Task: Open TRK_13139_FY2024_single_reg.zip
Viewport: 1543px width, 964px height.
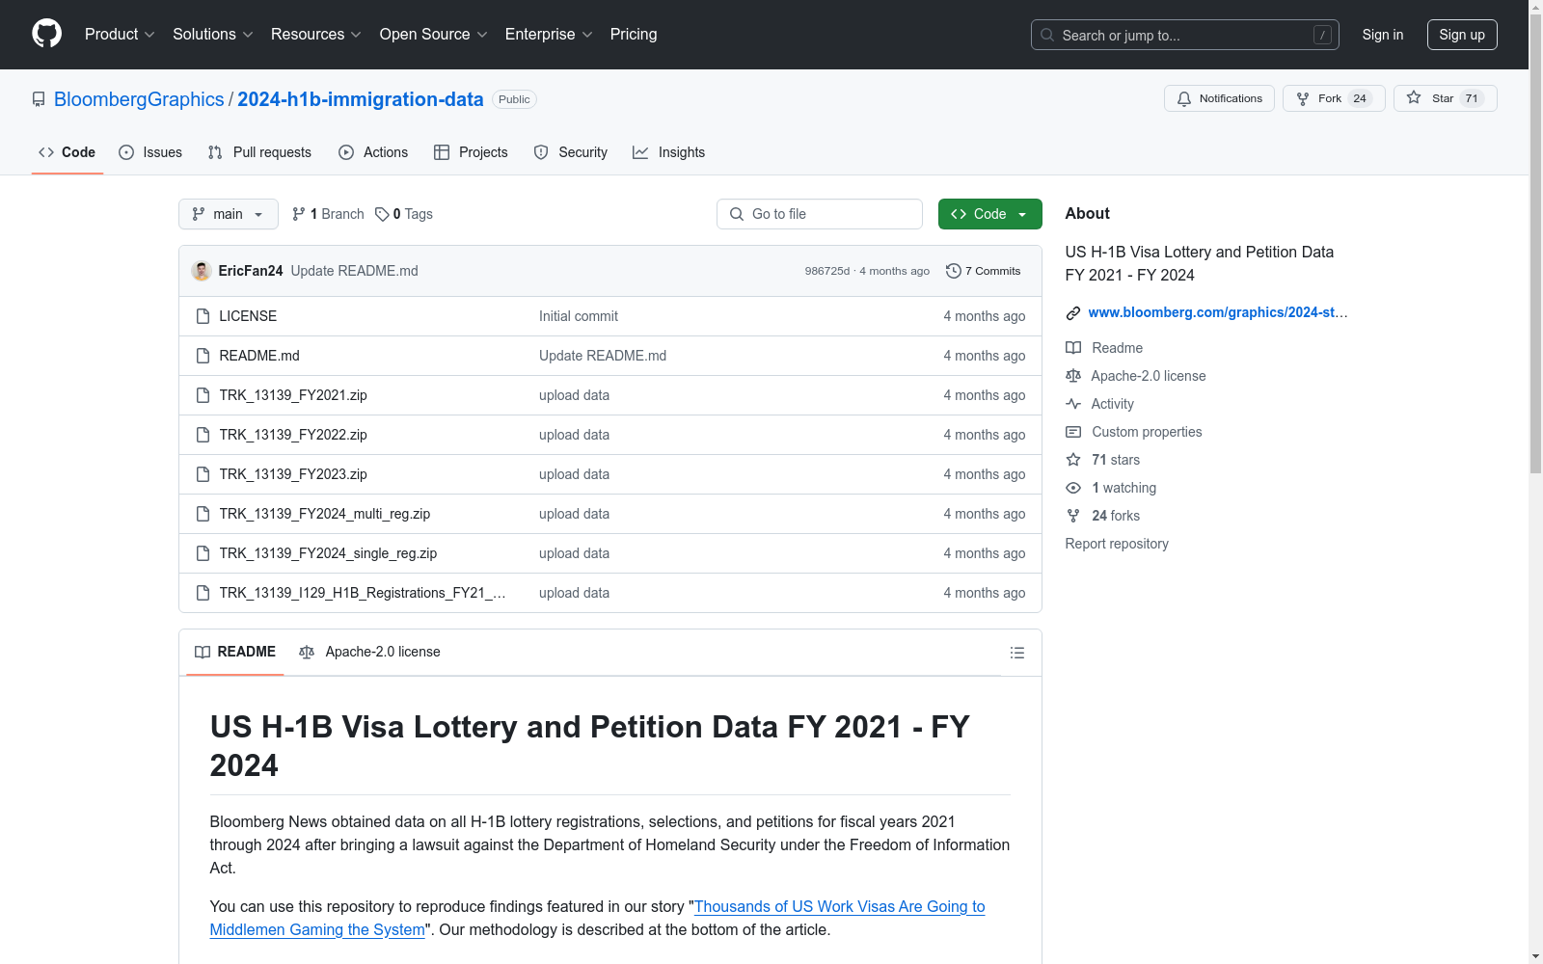Action: tap(328, 553)
